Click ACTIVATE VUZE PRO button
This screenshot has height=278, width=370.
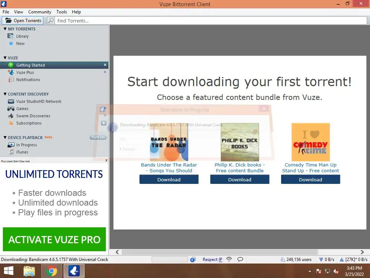pos(54,239)
